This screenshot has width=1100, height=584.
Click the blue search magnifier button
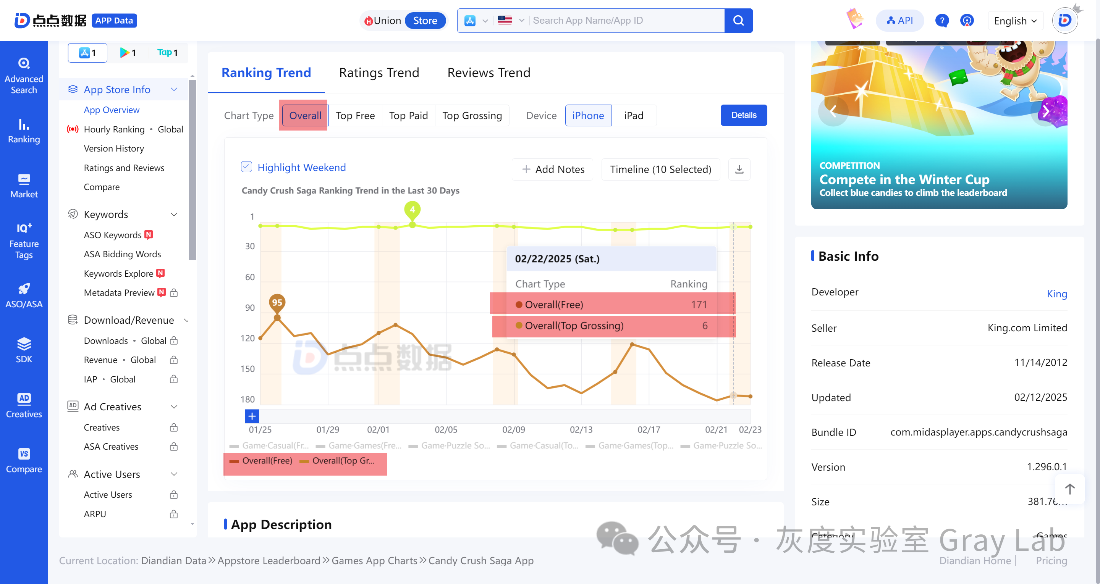pyautogui.click(x=738, y=21)
